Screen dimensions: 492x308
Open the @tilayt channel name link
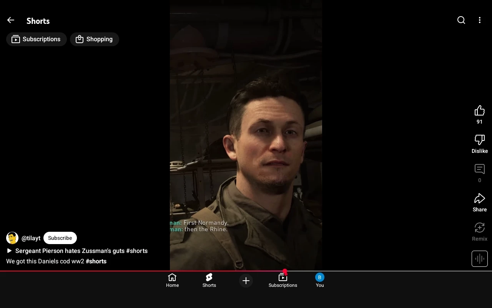coord(31,238)
